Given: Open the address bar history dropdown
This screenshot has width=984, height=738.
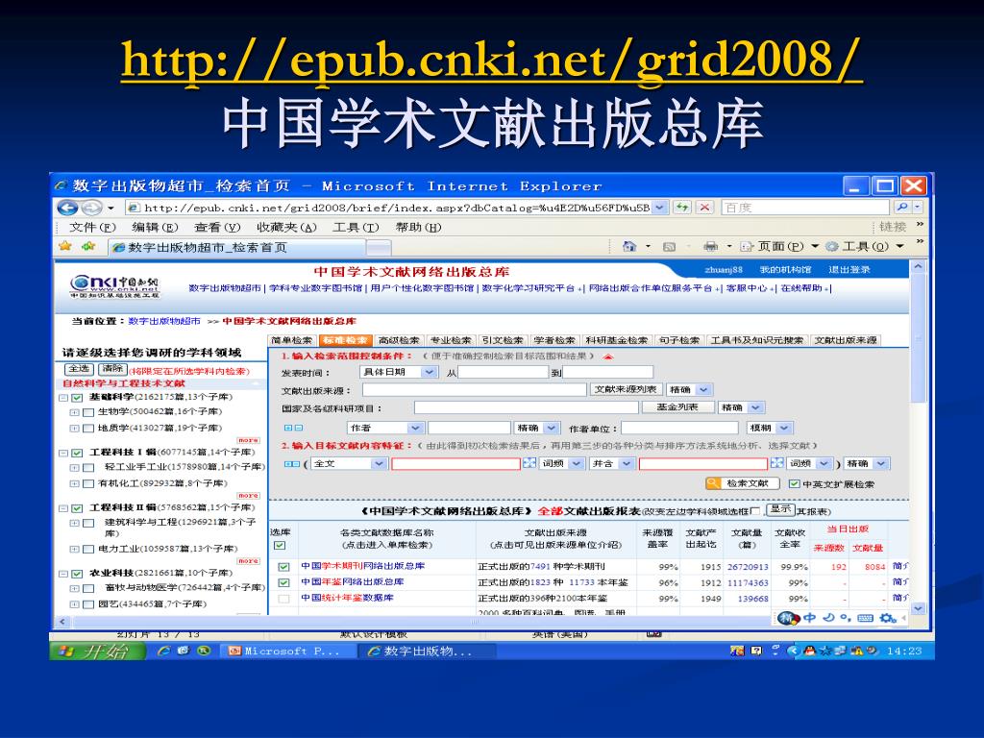Looking at the screenshot, I should [659, 208].
